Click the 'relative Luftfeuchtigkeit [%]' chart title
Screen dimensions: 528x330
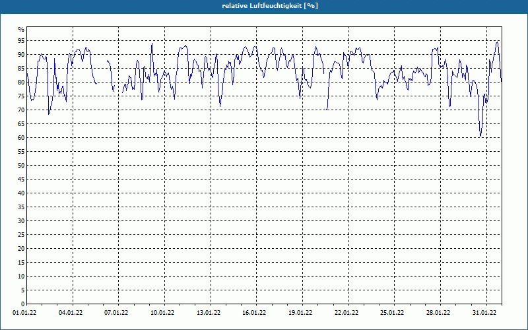click(x=270, y=6)
